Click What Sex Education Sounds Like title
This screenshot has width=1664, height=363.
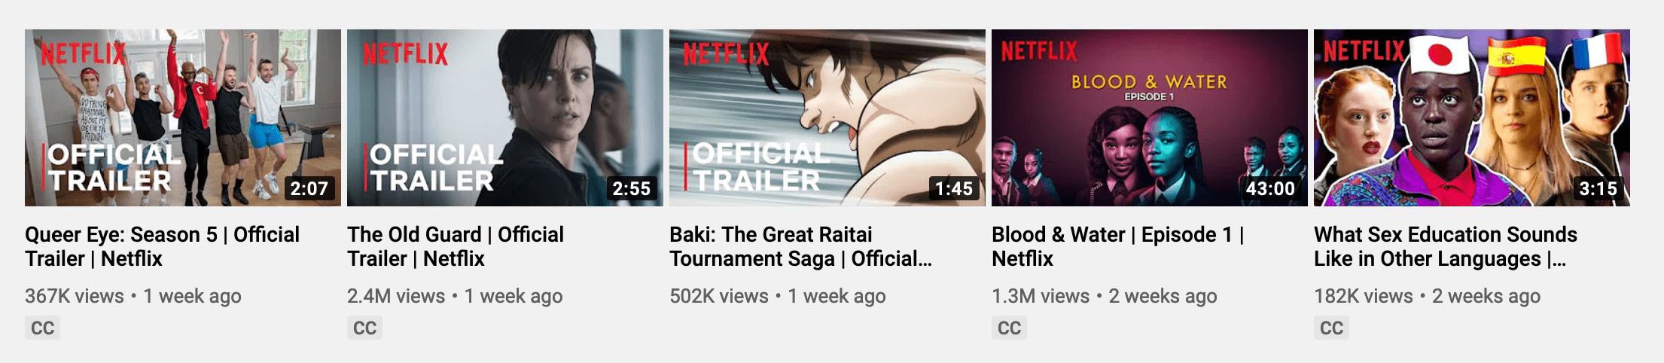(1446, 246)
